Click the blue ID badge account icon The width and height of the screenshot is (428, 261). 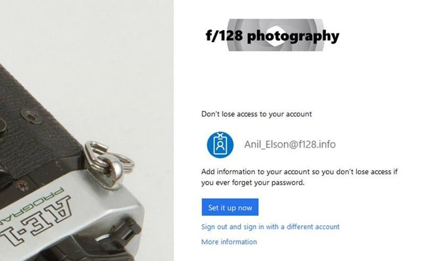point(220,145)
